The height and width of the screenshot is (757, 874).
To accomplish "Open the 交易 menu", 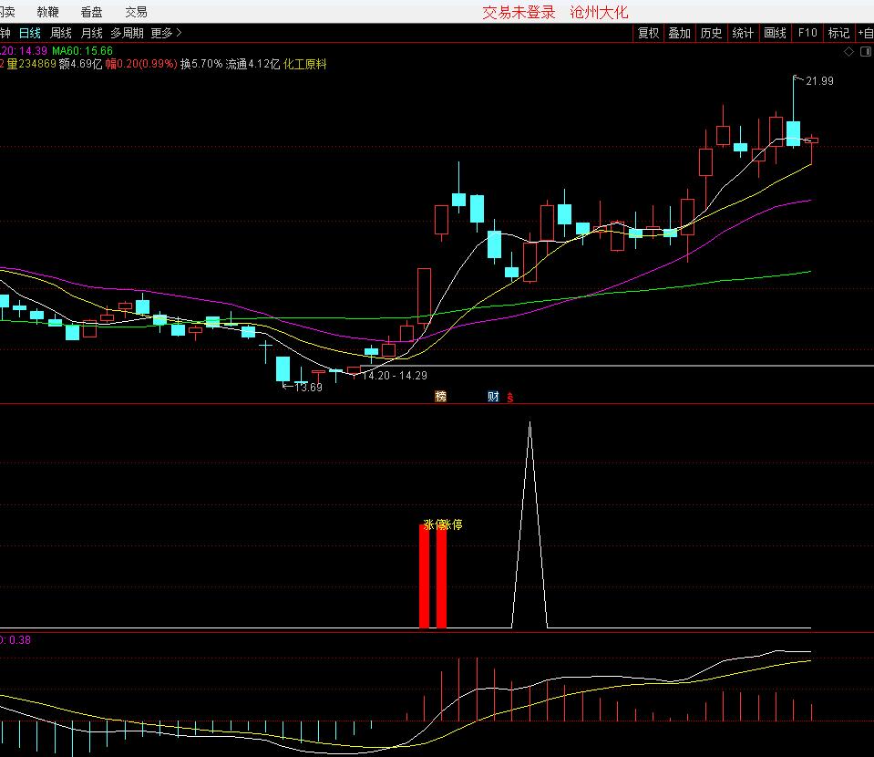I will point(136,12).
